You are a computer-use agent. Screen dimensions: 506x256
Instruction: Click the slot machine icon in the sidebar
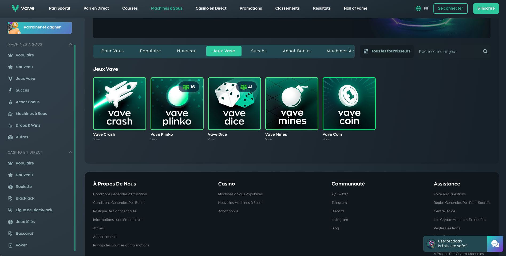10,114
